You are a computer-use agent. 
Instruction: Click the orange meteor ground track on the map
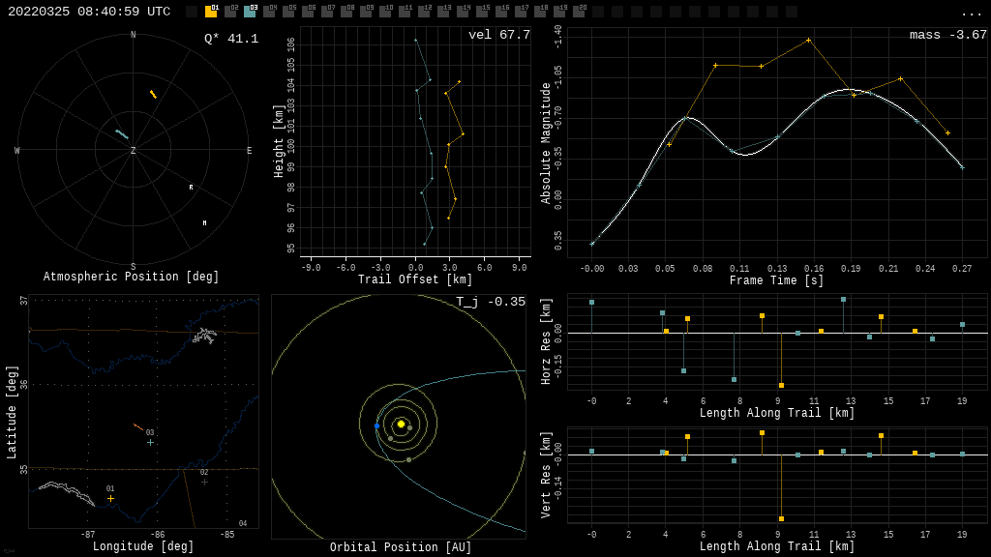[x=138, y=426]
